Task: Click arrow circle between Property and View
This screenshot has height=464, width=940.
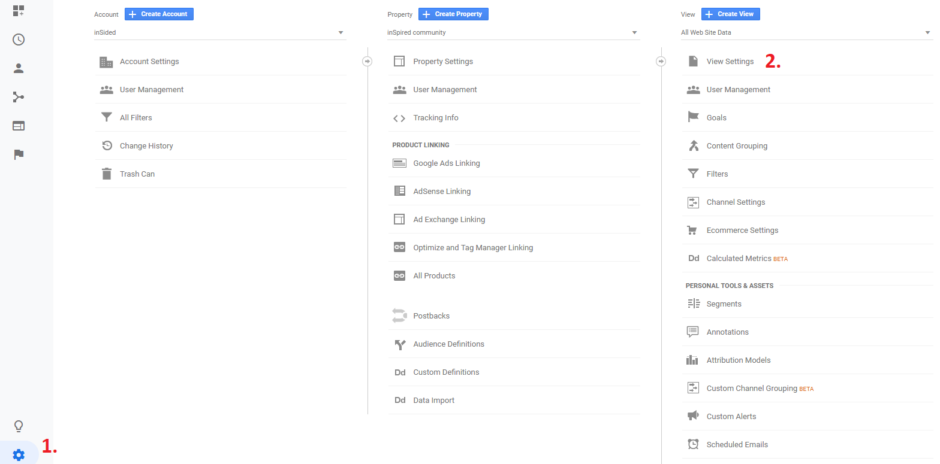Action: click(x=661, y=61)
